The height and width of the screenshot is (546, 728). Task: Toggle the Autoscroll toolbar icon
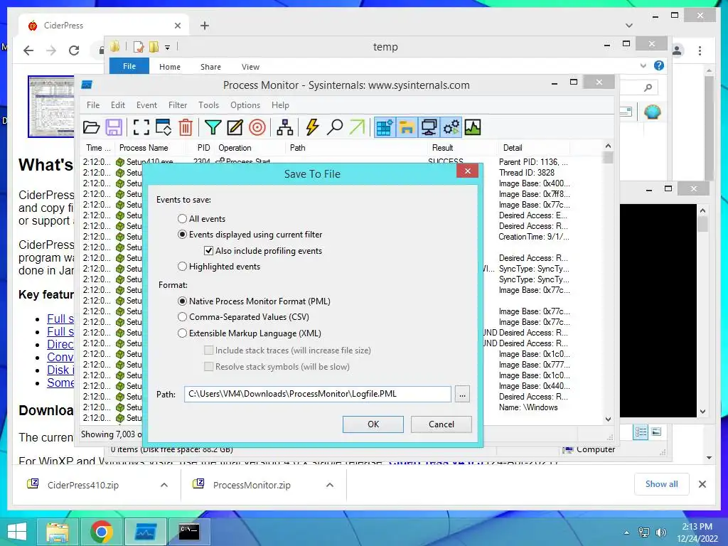(x=164, y=127)
